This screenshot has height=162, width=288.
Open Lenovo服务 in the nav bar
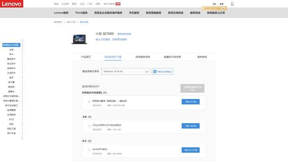61,13
